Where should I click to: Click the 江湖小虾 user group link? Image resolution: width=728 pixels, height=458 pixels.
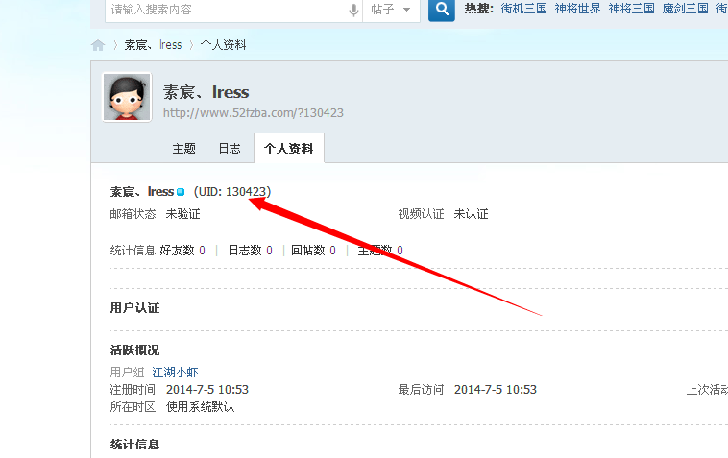point(175,373)
